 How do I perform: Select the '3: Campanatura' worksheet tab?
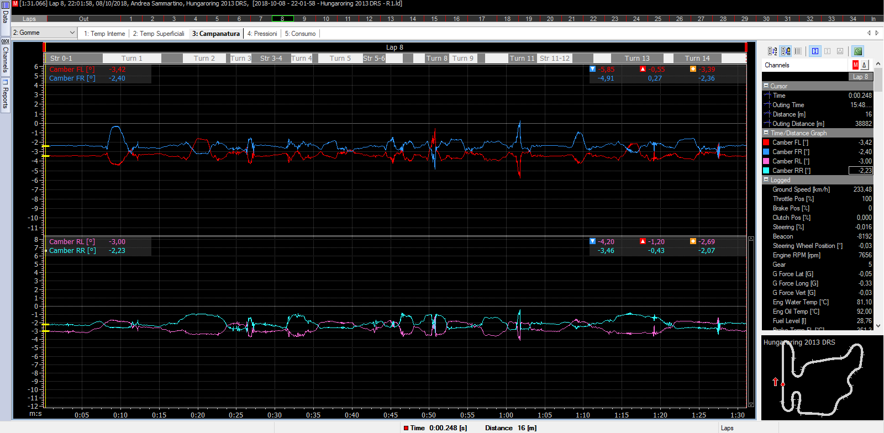(216, 34)
